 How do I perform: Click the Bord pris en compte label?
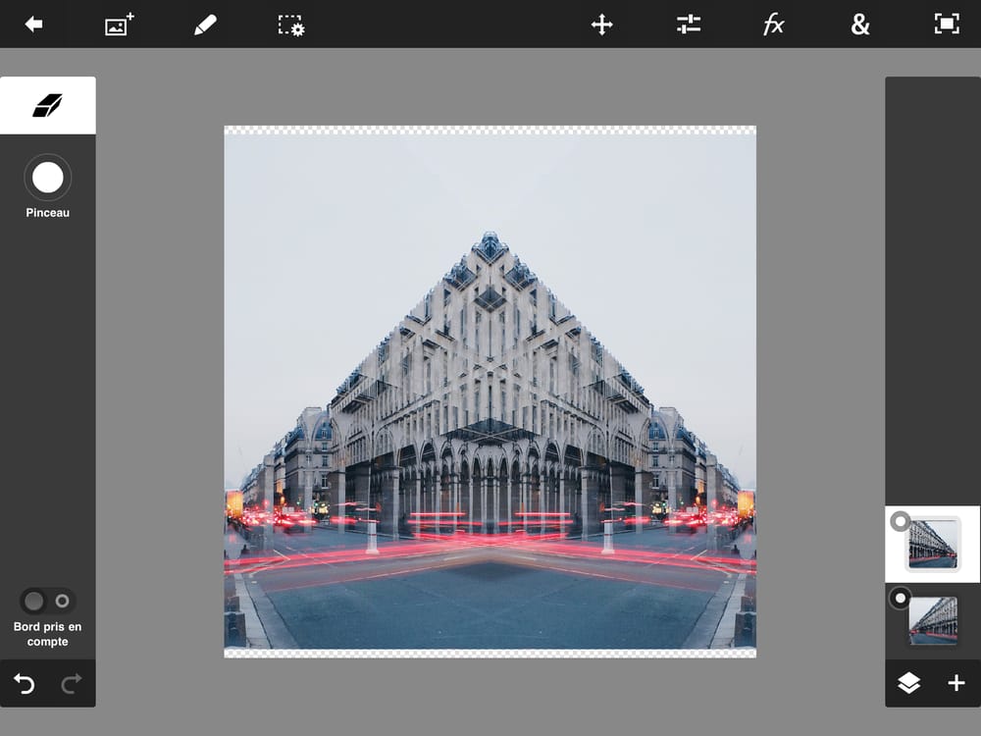[x=47, y=634]
